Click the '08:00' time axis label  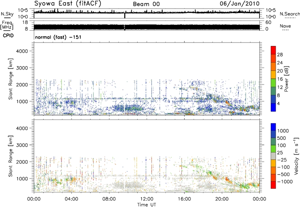click(109, 199)
